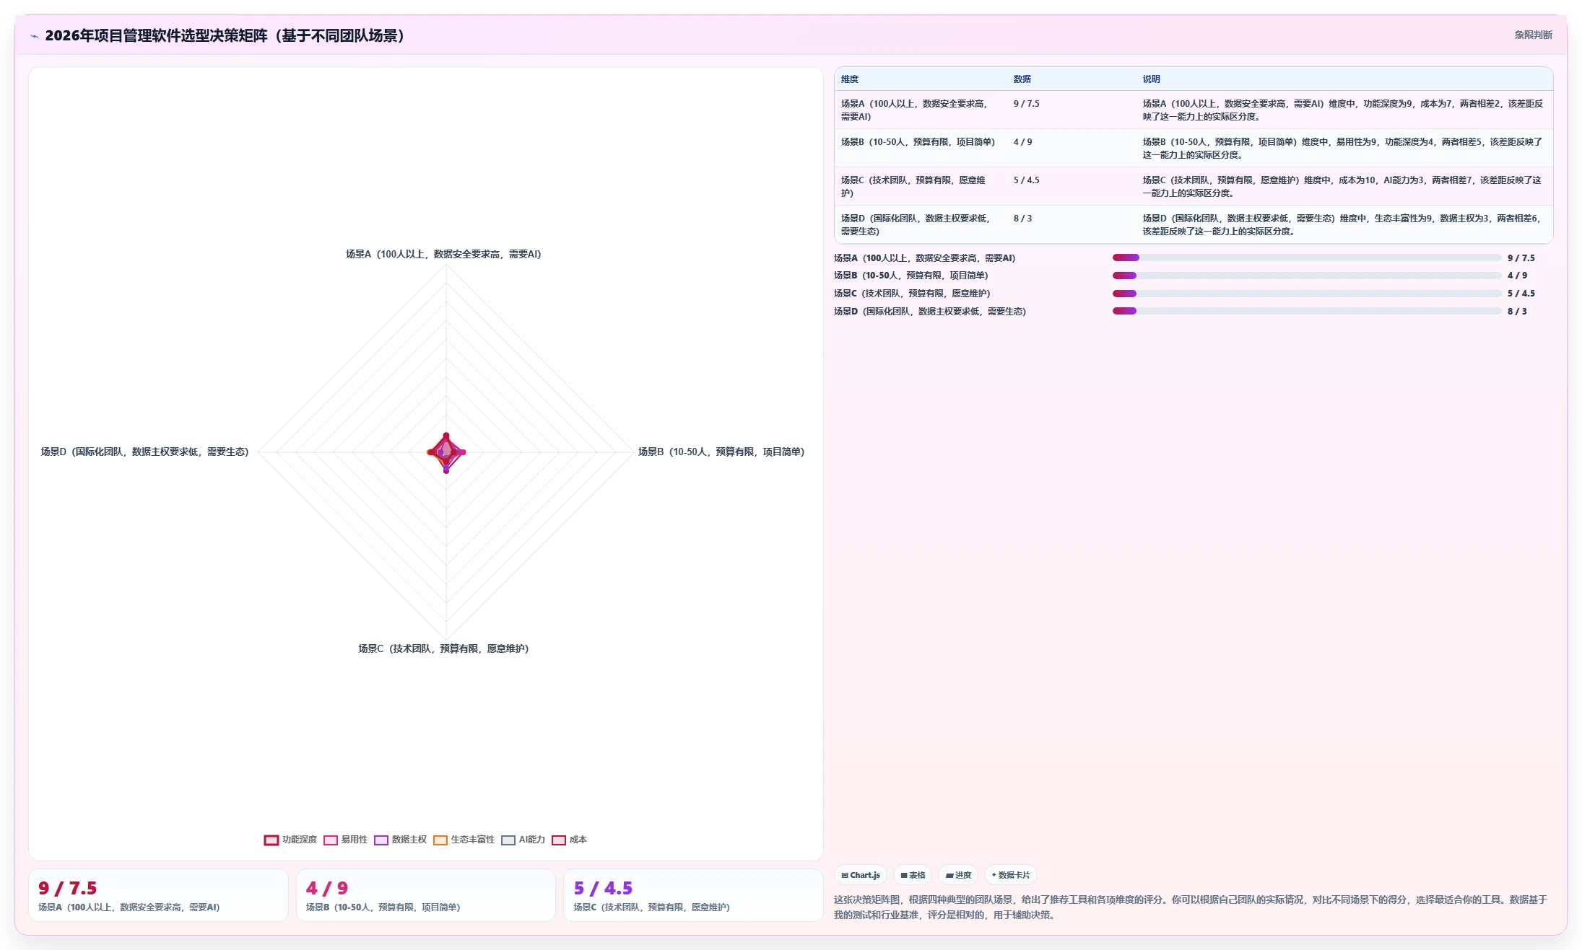Click the 场景D label beside its progress bar
The image size is (1582, 950).
[x=929, y=312]
